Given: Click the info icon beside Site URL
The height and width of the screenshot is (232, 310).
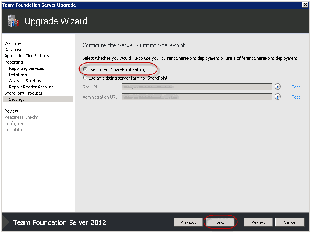Looking at the screenshot, I should pos(277,87).
